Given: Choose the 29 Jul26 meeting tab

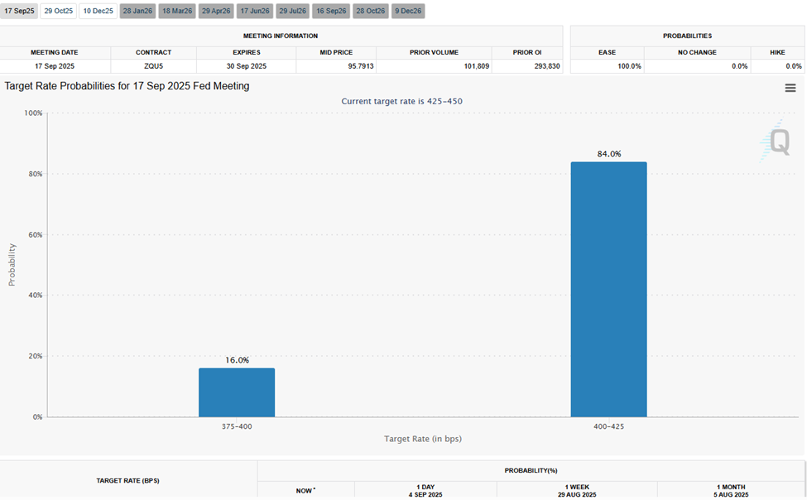Looking at the screenshot, I should pyautogui.click(x=291, y=11).
